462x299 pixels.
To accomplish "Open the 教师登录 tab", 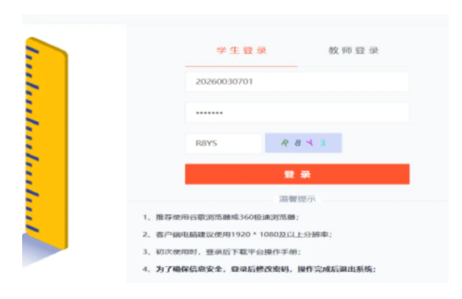I will pyautogui.click(x=353, y=51).
